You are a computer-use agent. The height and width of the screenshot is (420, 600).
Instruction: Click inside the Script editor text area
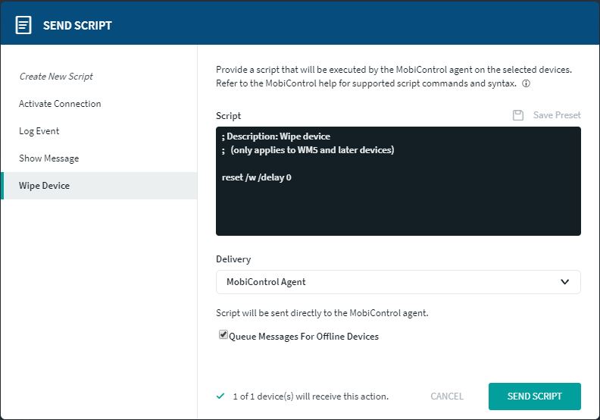click(398, 181)
